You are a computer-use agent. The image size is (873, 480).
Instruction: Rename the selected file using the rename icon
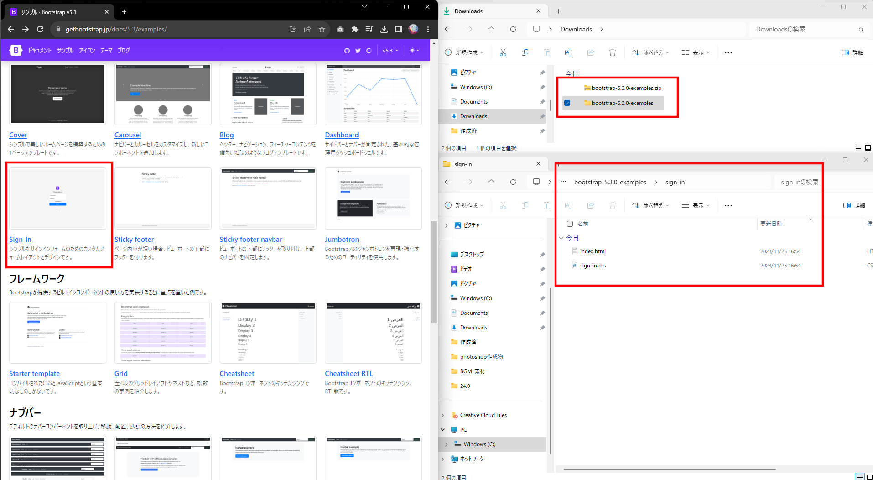coord(568,52)
